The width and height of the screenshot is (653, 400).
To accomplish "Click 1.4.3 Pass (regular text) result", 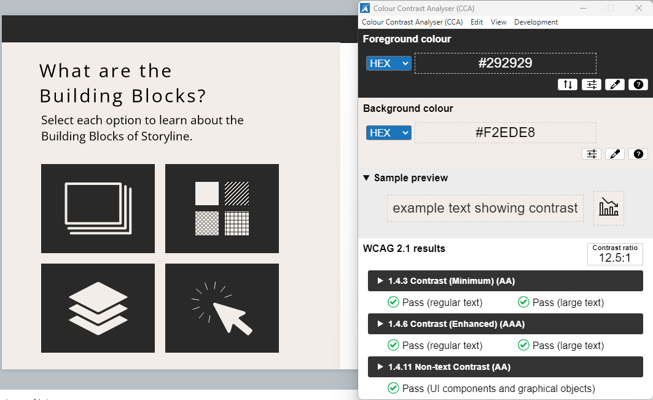I will [x=435, y=302].
